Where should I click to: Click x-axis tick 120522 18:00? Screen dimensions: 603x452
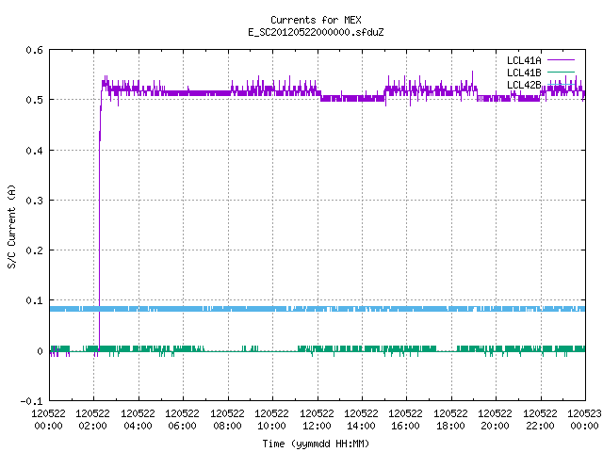click(x=450, y=419)
